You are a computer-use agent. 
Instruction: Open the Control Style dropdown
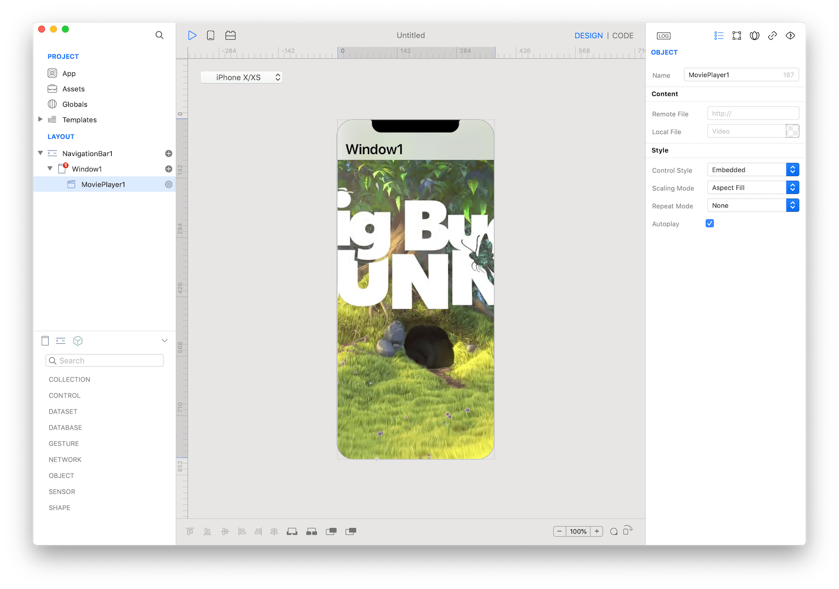pyautogui.click(x=753, y=170)
